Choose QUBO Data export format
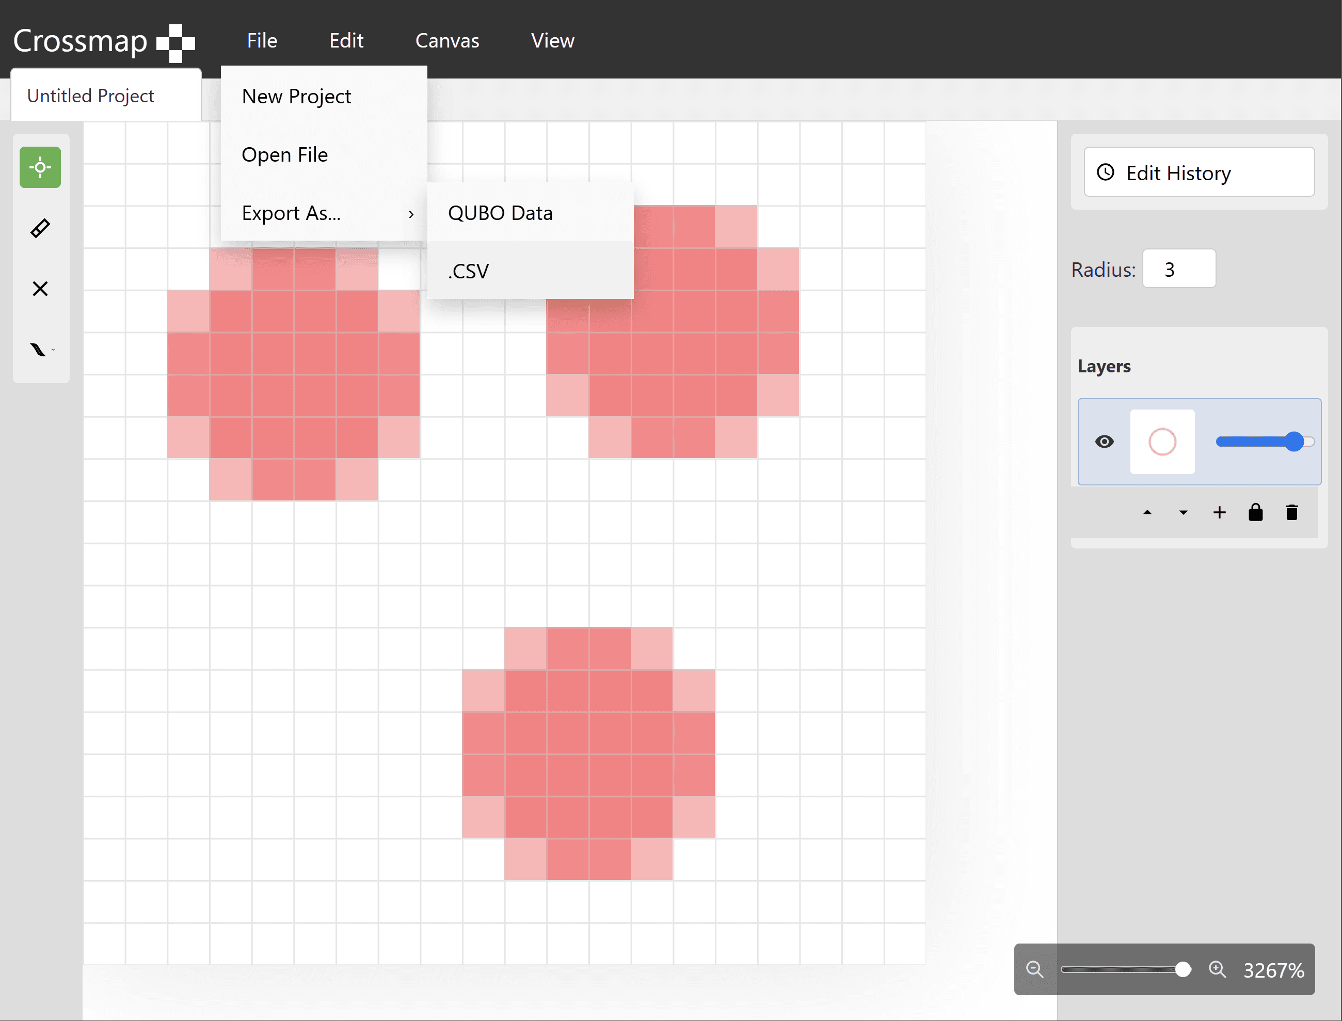Screen dimensions: 1342x1021 click(500, 213)
